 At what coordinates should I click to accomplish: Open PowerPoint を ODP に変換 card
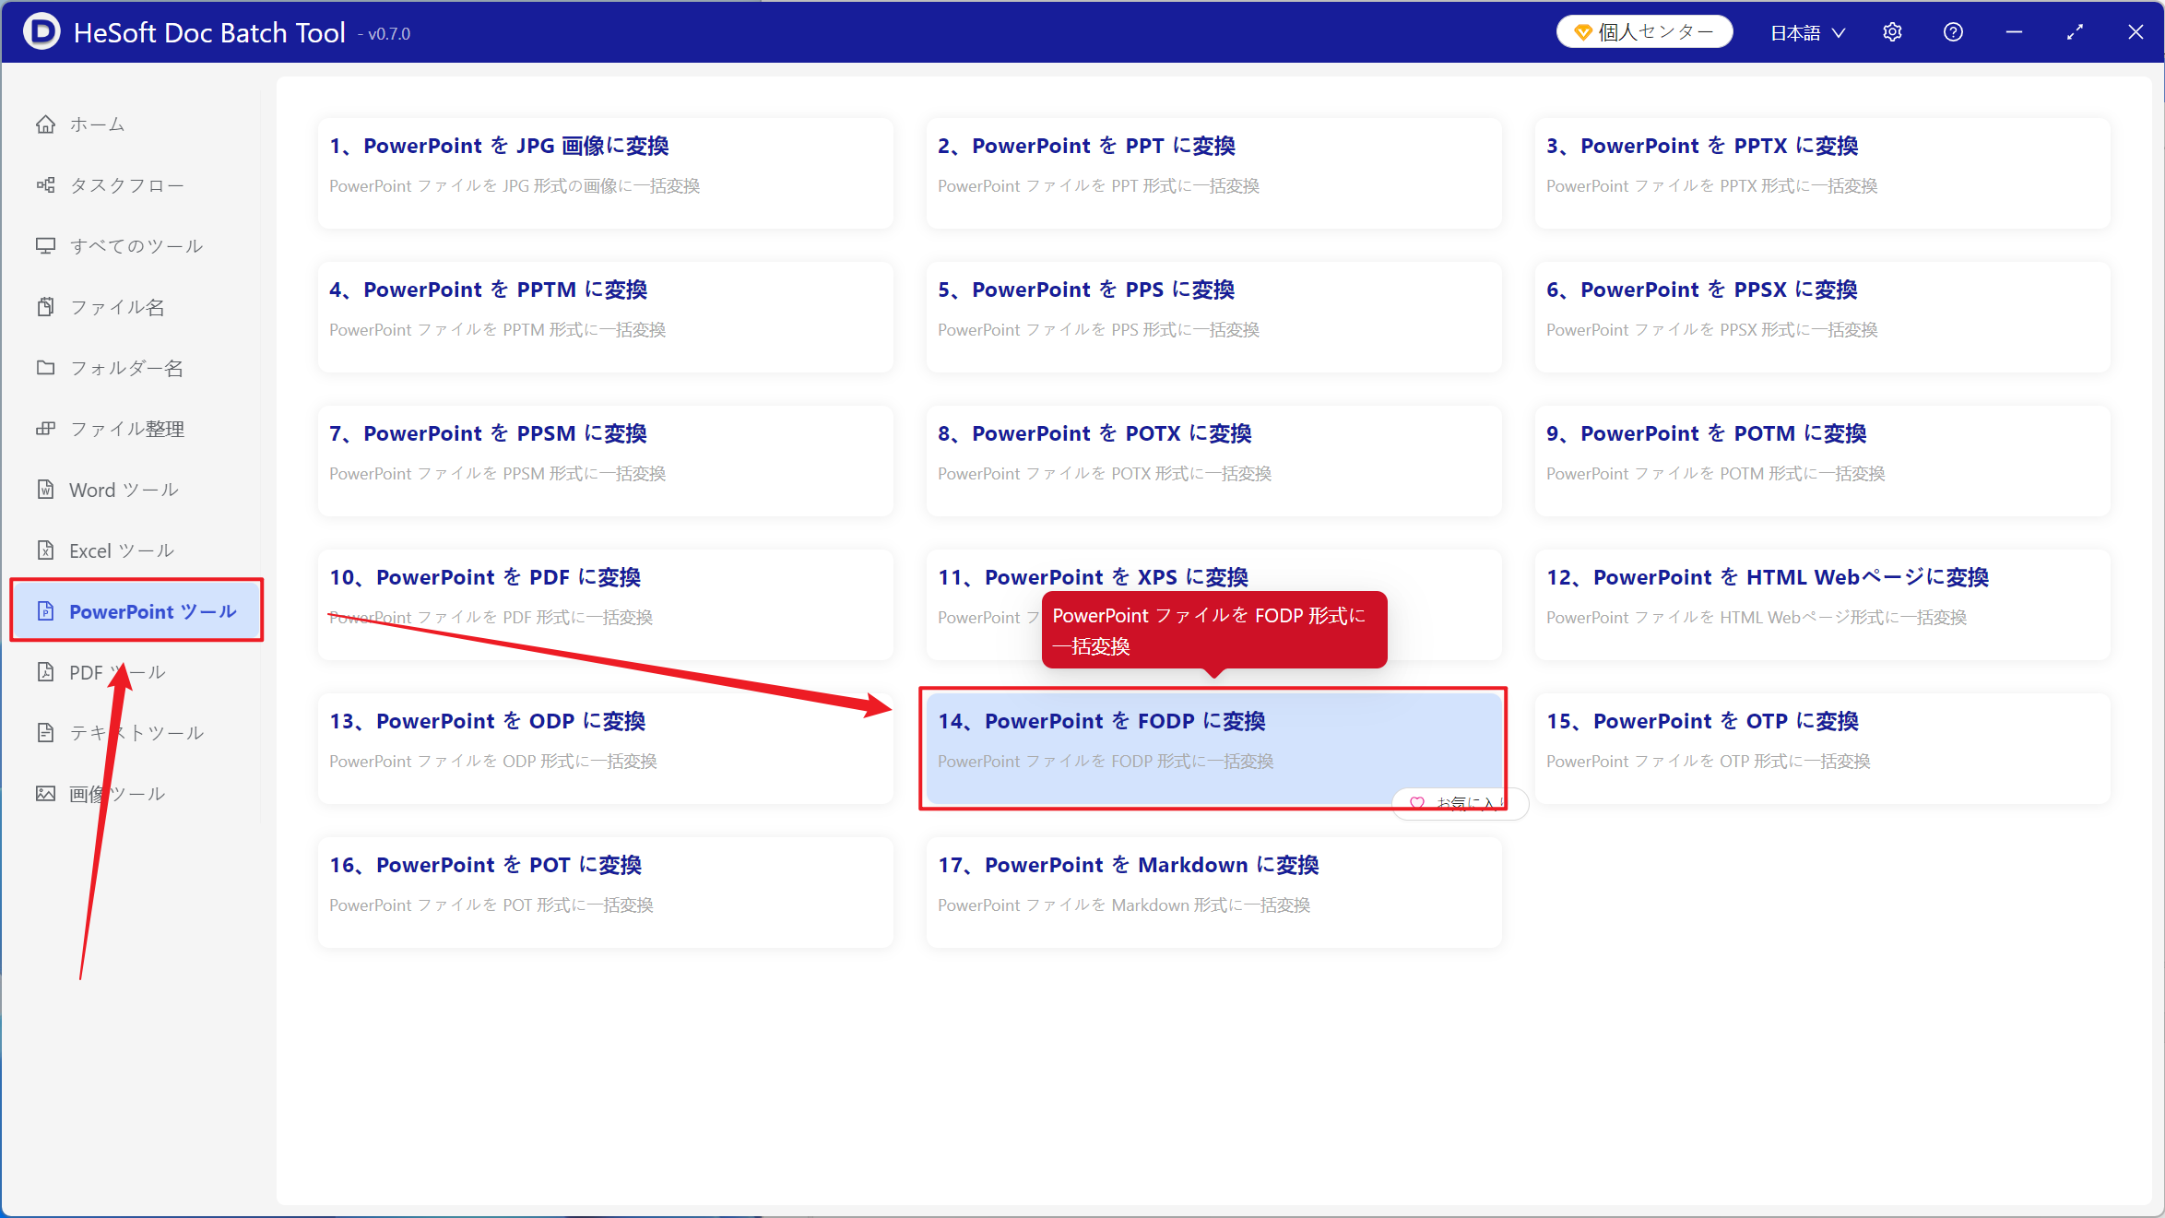point(606,749)
